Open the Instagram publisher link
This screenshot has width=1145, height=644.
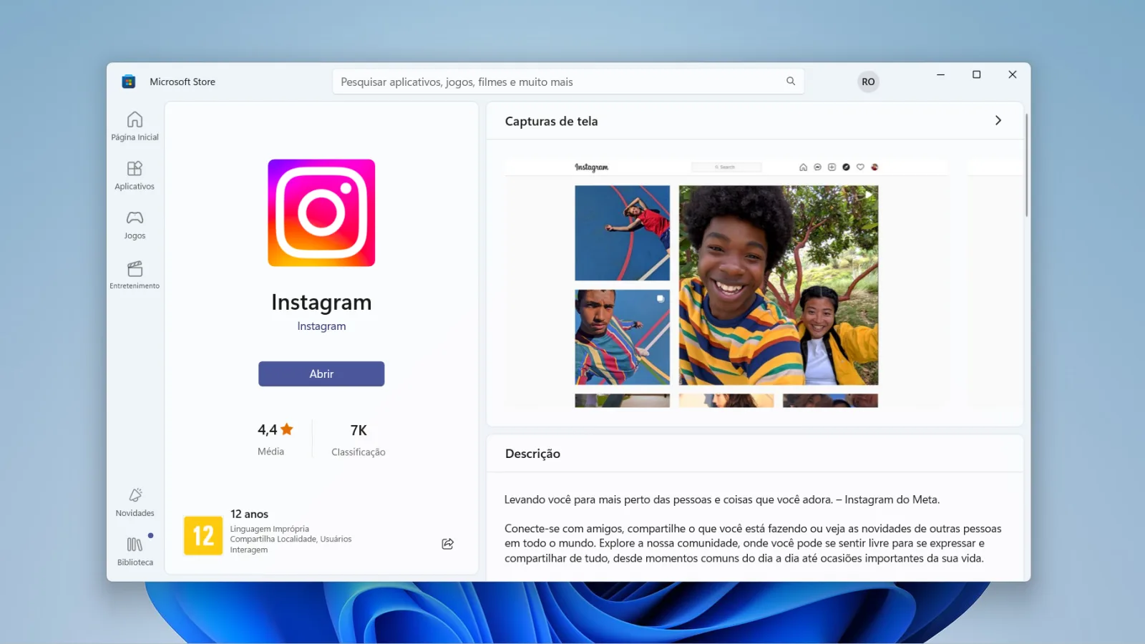pos(321,326)
